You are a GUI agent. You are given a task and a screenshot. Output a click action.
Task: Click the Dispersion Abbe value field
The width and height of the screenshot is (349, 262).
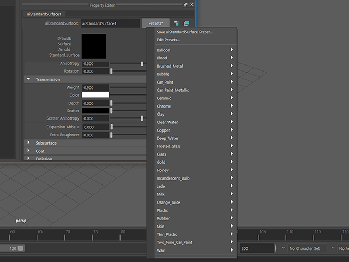pyautogui.click(x=95, y=127)
